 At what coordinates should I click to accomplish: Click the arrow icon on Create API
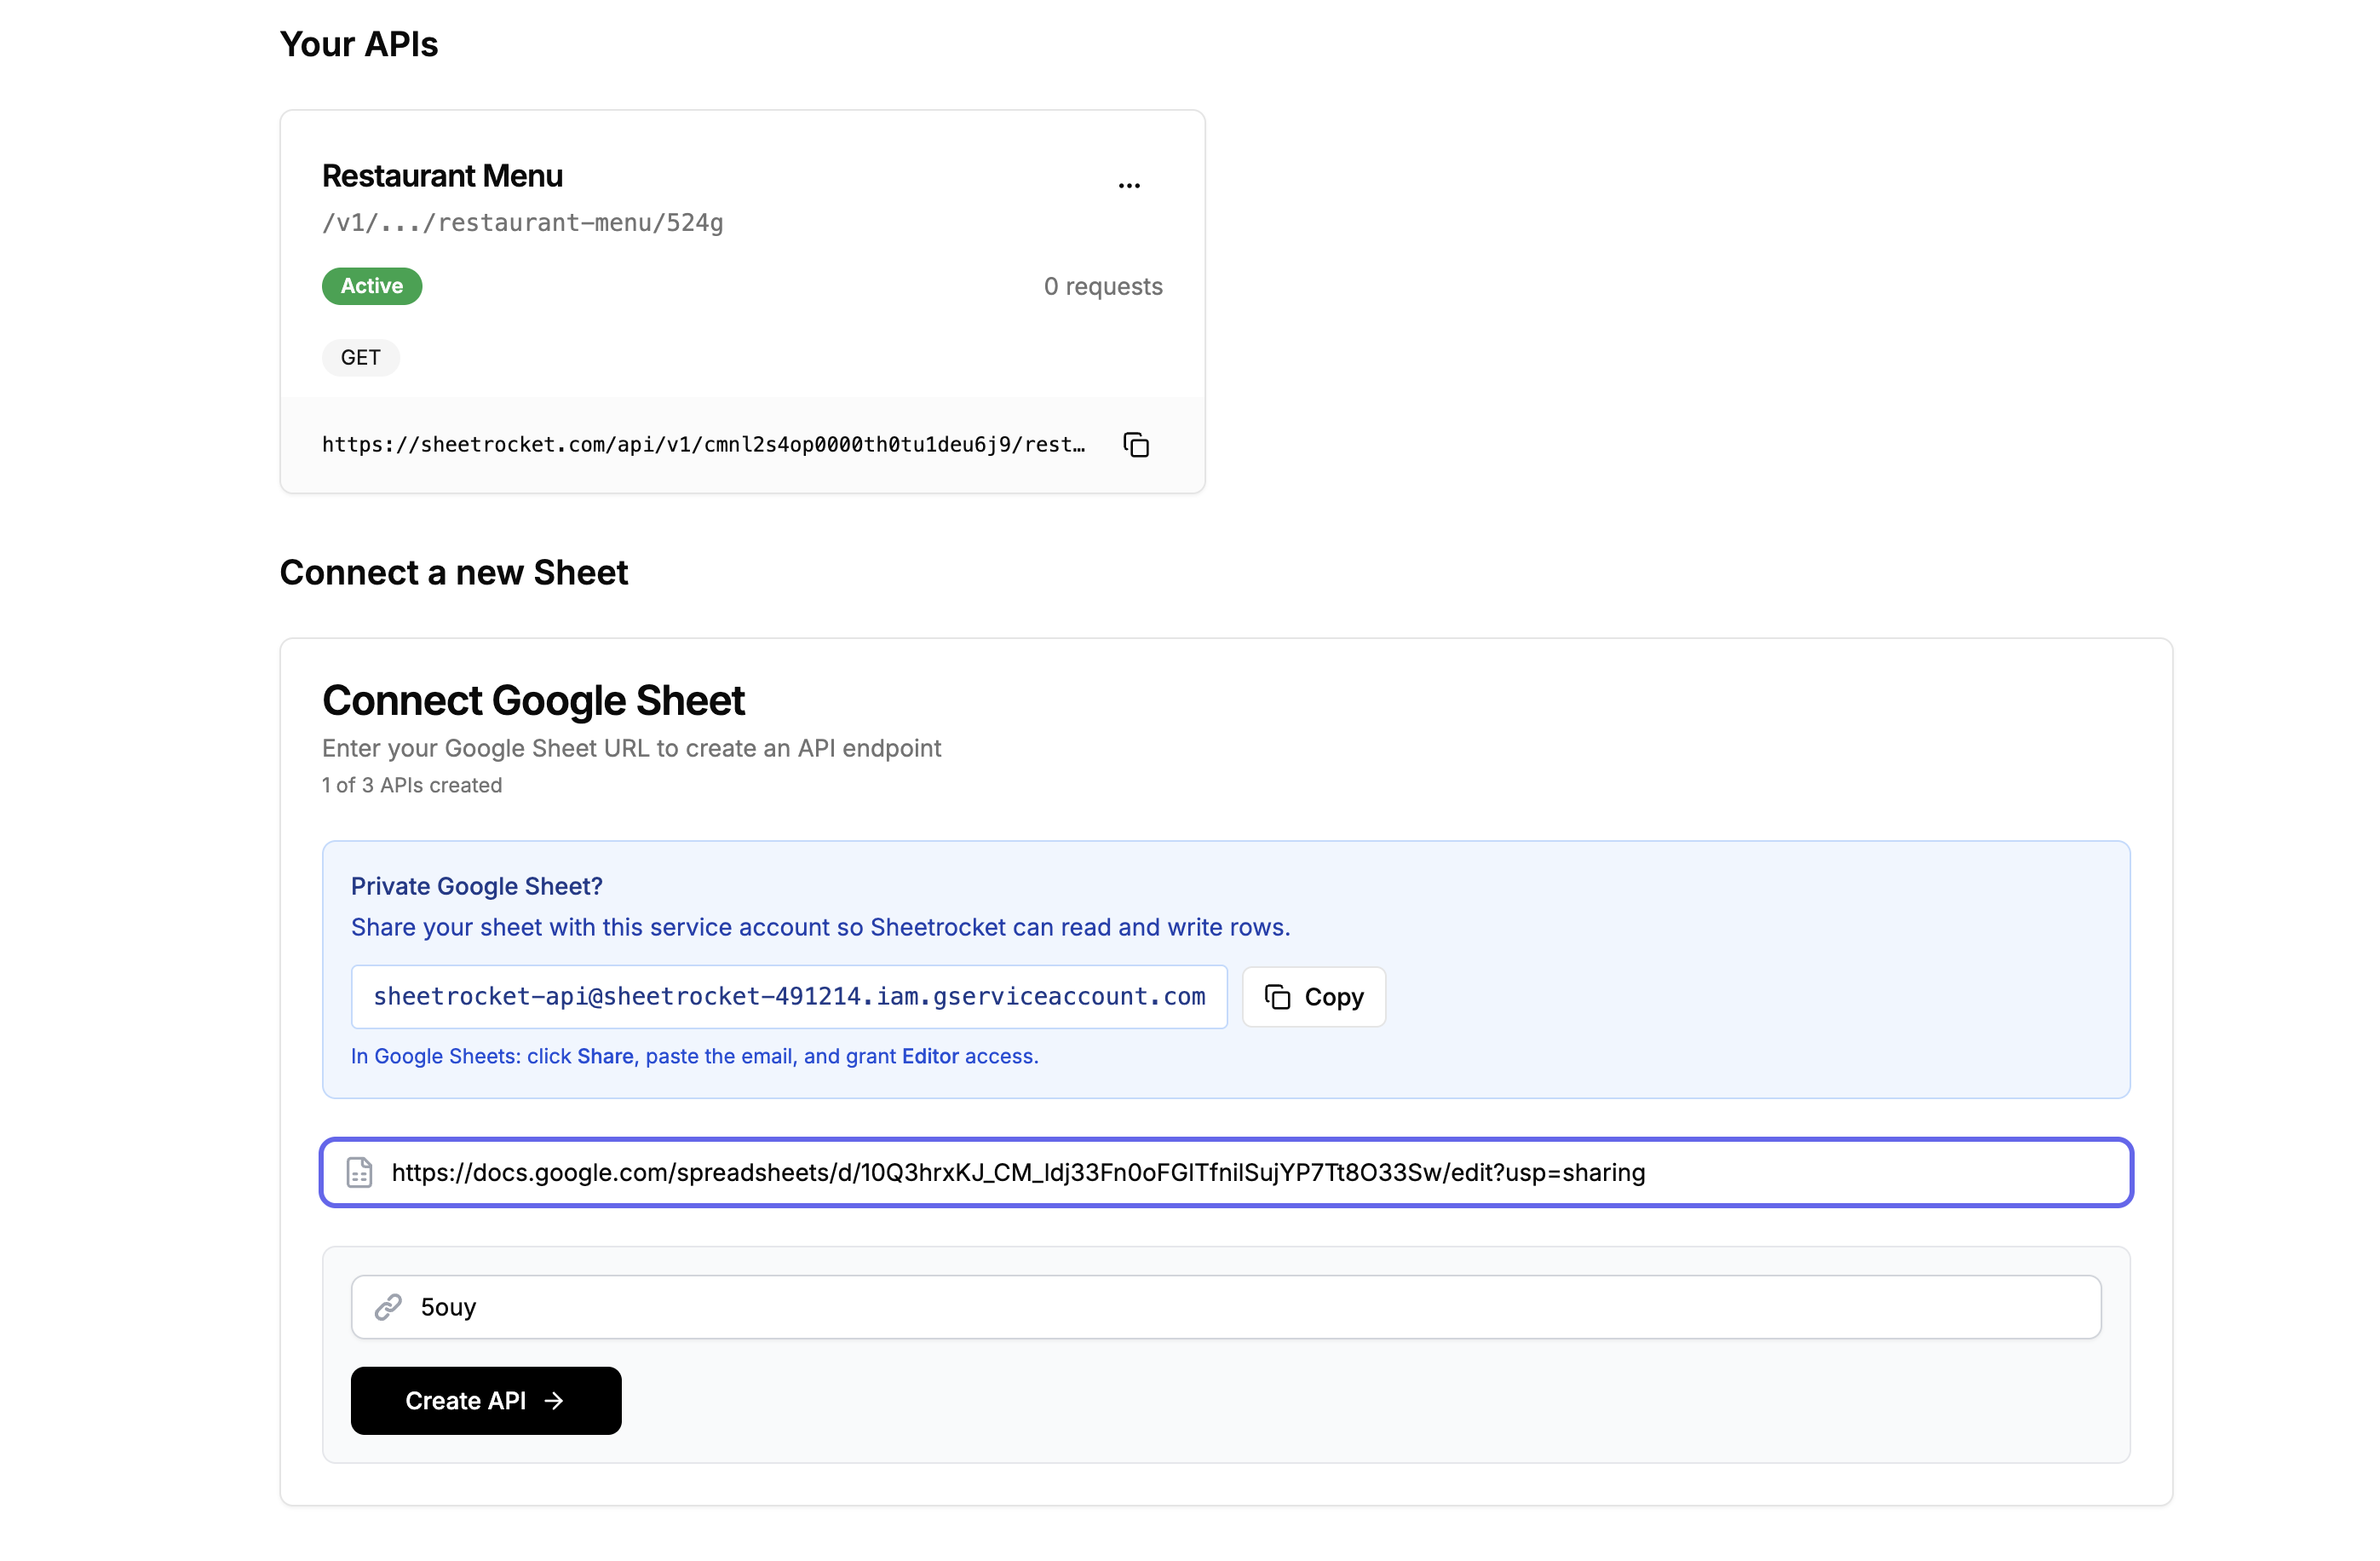[x=554, y=1401]
